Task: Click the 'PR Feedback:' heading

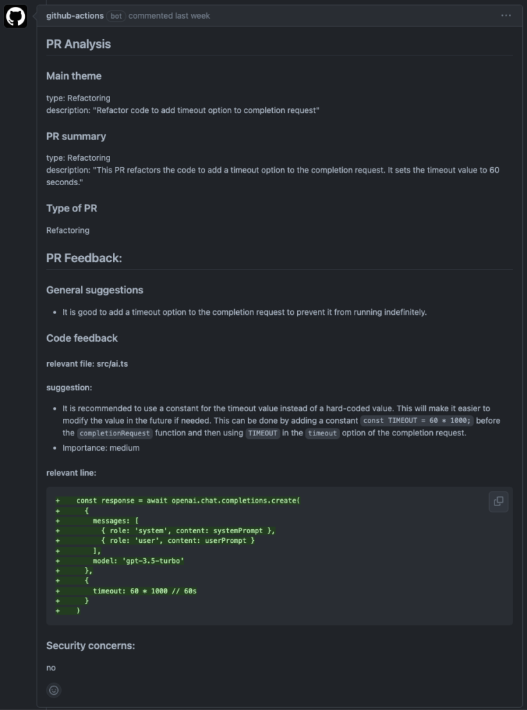Action: click(84, 258)
